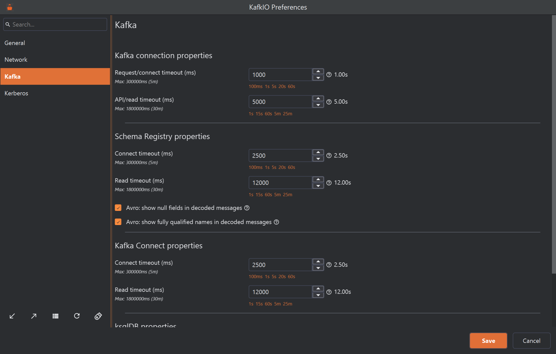The width and height of the screenshot is (556, 354).
Task: Click the Save button
Action: [x=488, y=341]
